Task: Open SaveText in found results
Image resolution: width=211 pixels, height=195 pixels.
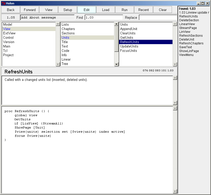Action: point(185,47)
